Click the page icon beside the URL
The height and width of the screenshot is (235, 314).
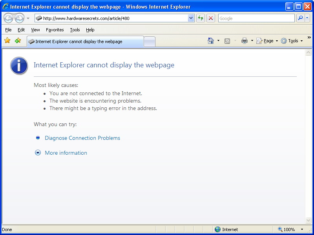[x=38, y=18]
